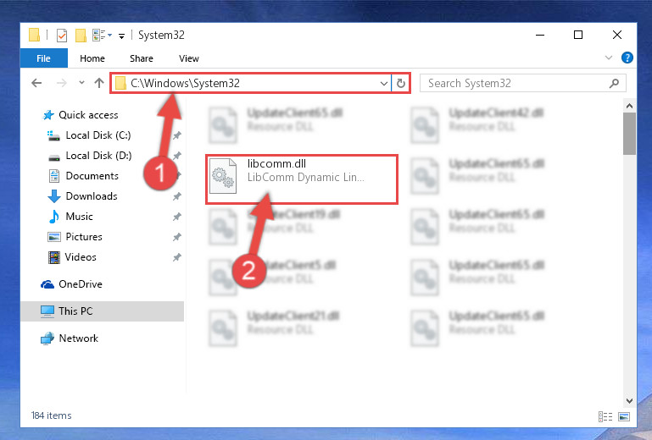Click the pin icon next to Pictures
This screenshot has height=440, width=652.
pos(176,237)
